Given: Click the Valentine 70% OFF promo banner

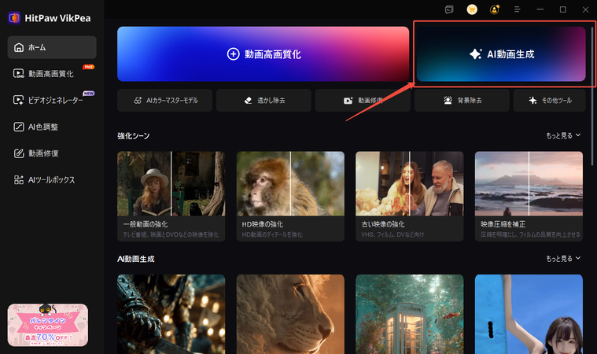Looking at the screenshot, I should coord(48,325).
